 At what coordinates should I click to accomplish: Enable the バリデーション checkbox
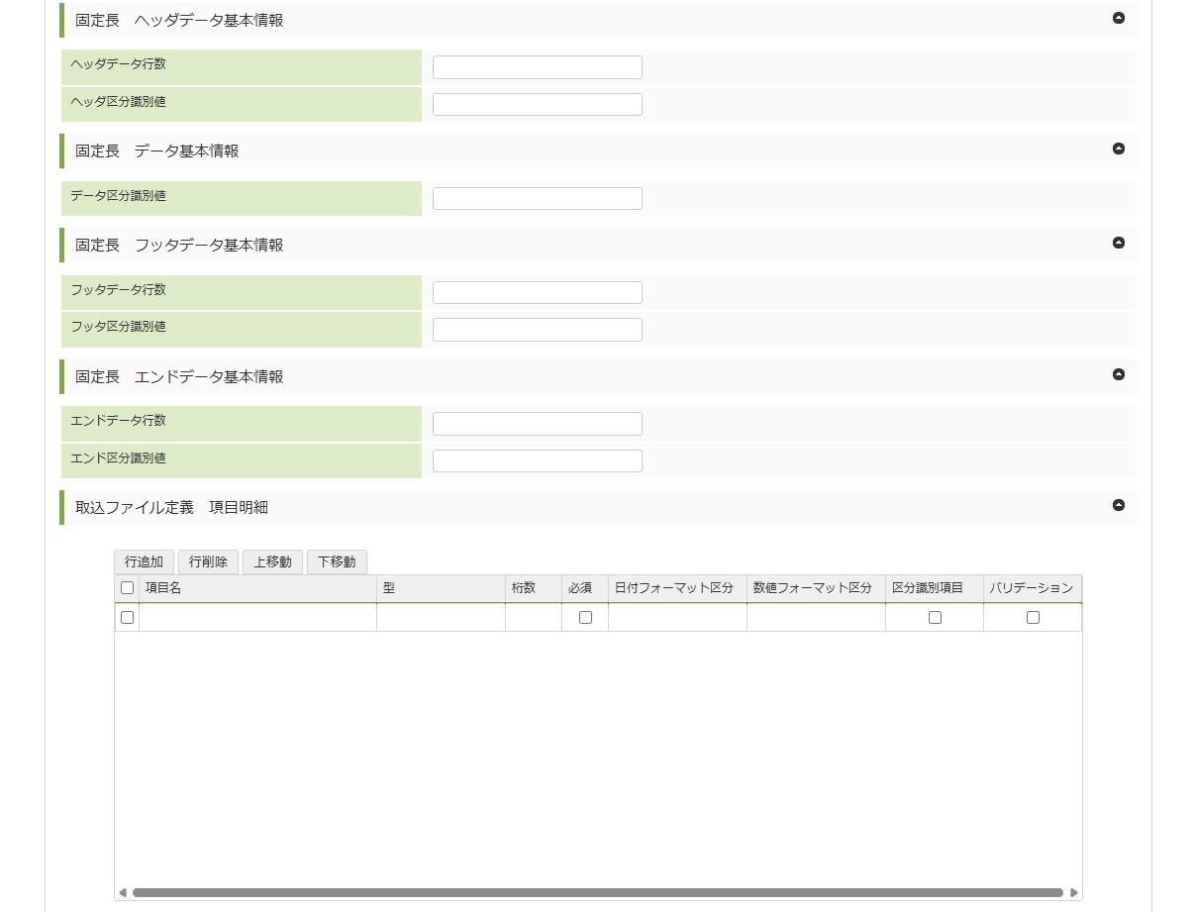pos(1033,618)
